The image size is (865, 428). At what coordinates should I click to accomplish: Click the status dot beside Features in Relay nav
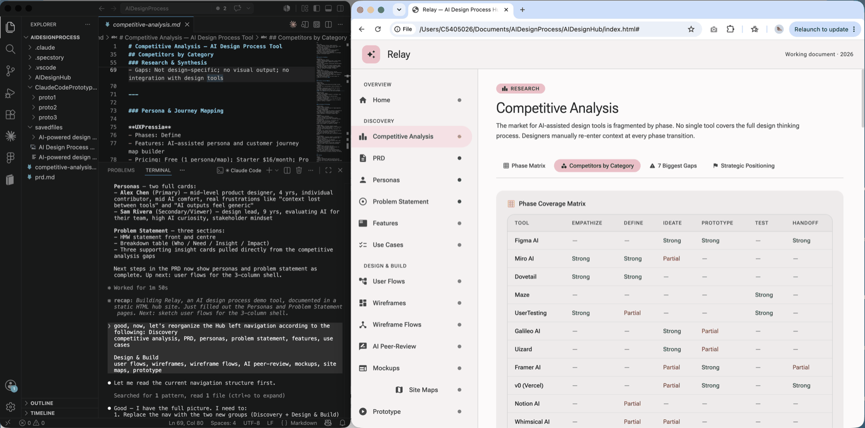(x=460, y=223)
